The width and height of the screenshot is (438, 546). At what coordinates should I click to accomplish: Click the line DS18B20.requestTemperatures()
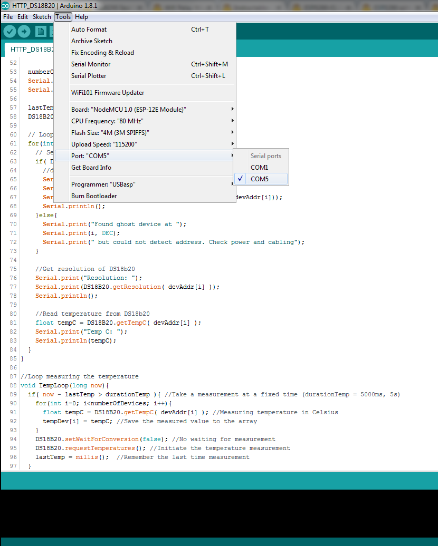[x=91, y=448]
